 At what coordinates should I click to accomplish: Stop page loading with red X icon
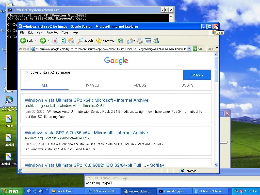click(x=55, y=41)
